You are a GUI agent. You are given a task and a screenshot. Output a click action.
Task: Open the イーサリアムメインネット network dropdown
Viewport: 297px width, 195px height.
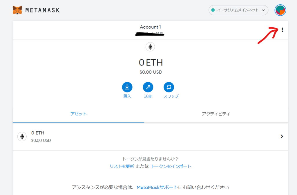pos(238,10)
